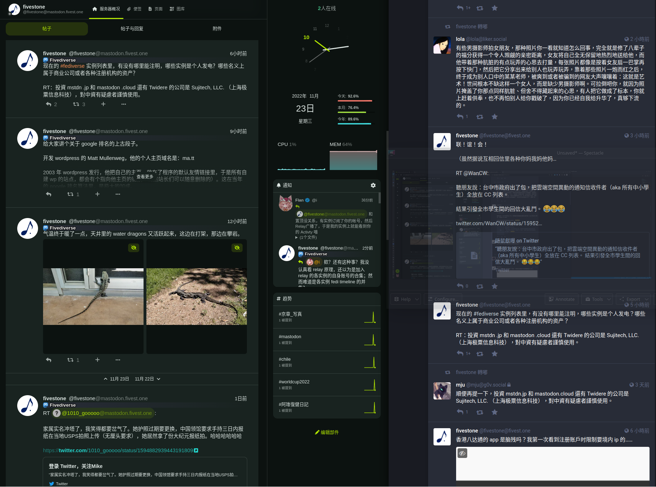This screenshot has height=487, width=656.
Task: Jump to older date 11月 22日
Action: coord(147,379)
